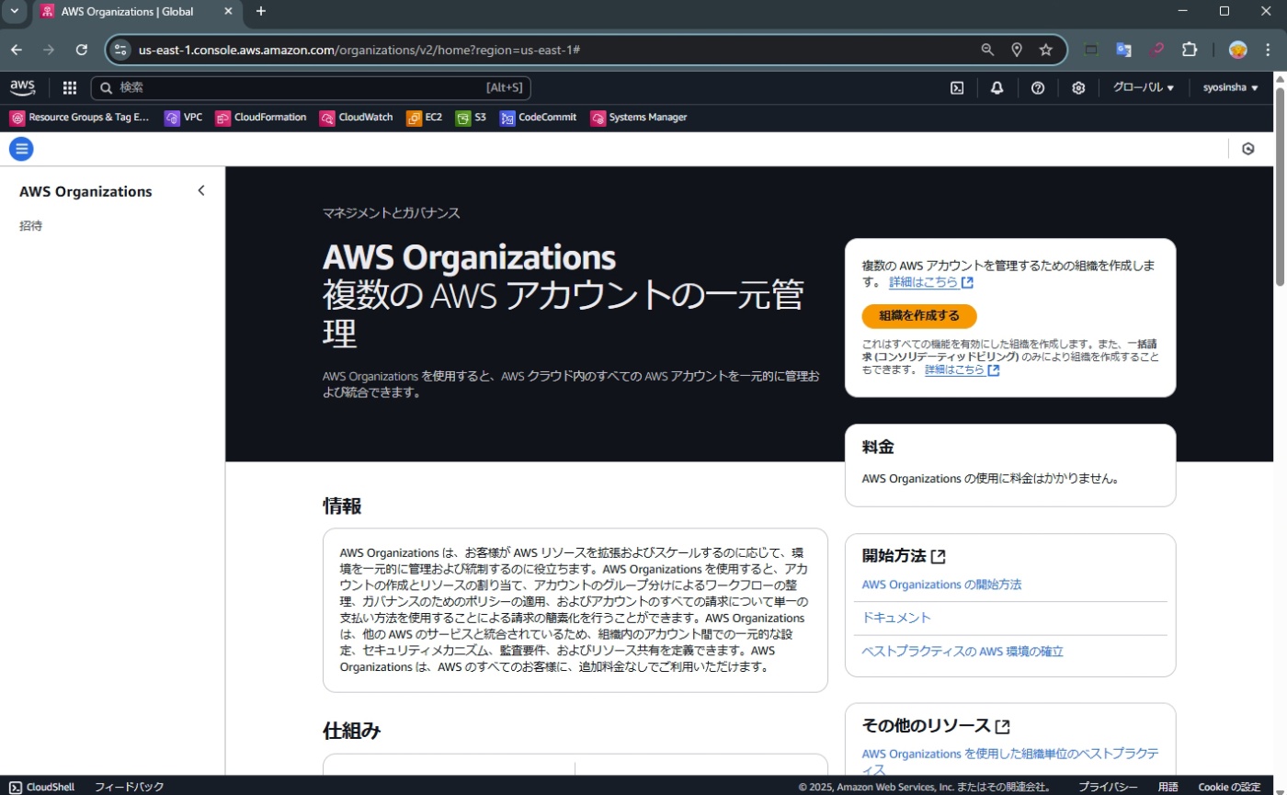Screen dimensions: 1287x795
Task: Toggle the side navigation hamburger button
Action: pos(21,148)
